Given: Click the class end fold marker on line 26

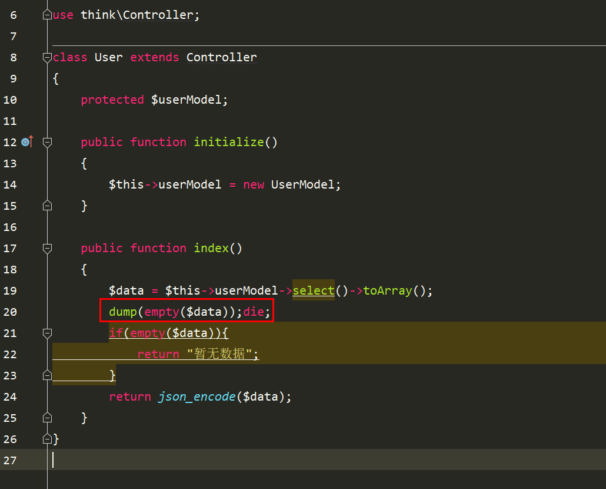Looking at the screenshot, I should (47, 439).
